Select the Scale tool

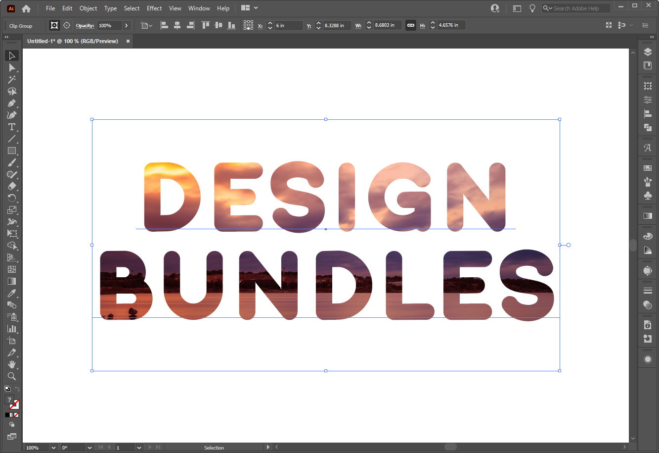[12, 210]
